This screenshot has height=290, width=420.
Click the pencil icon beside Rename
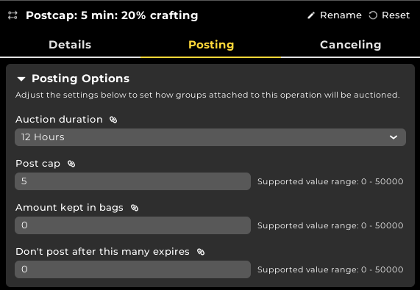tap(311, 15)
